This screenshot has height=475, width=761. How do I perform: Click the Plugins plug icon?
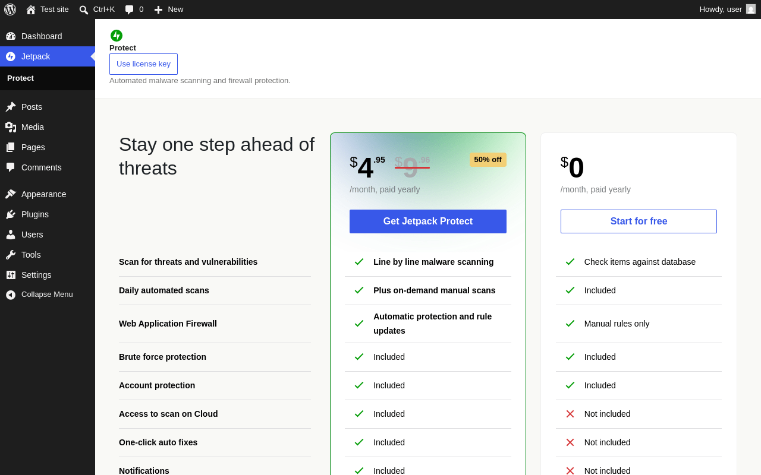click(11, 214)
